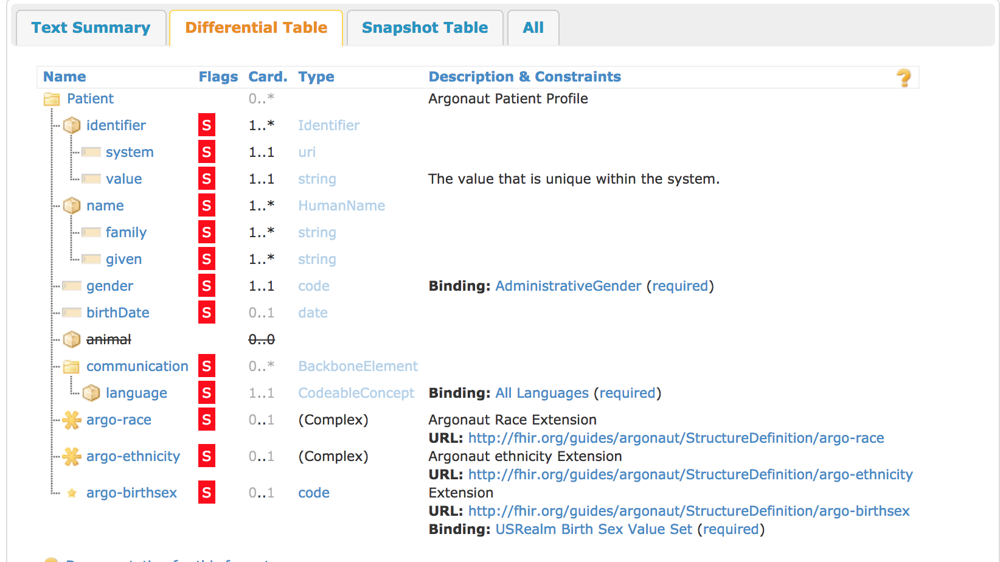Follow the uri type link
Image resolution: width=1000 pixels, height=562 pixels.
[x=307, y=152]
